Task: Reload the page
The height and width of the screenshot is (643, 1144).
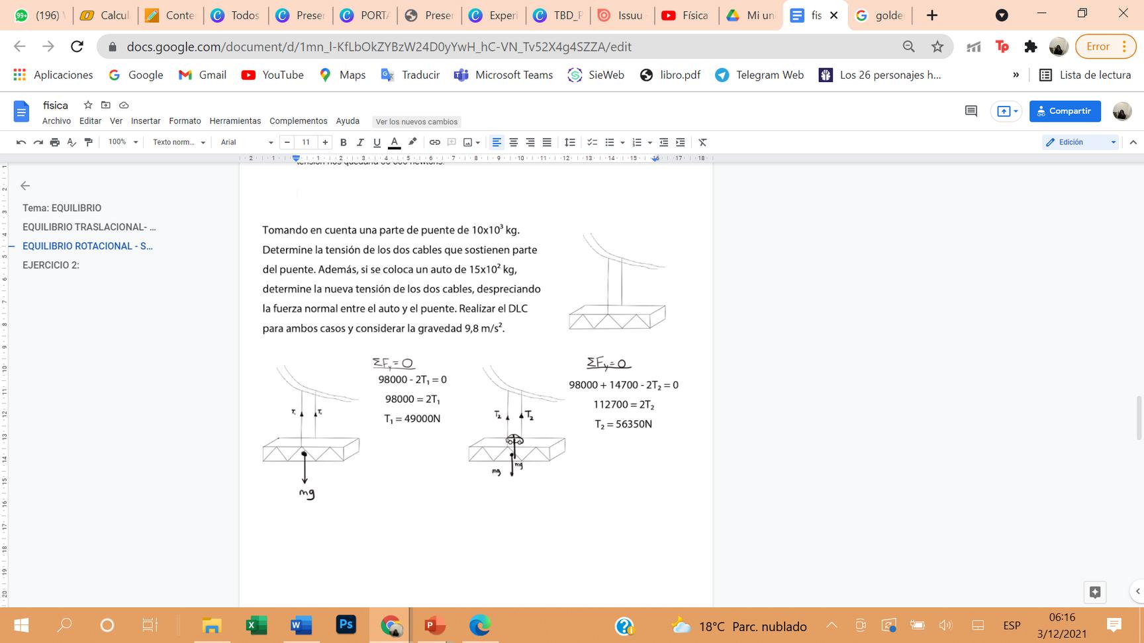Action: click(x=77, y=46)
